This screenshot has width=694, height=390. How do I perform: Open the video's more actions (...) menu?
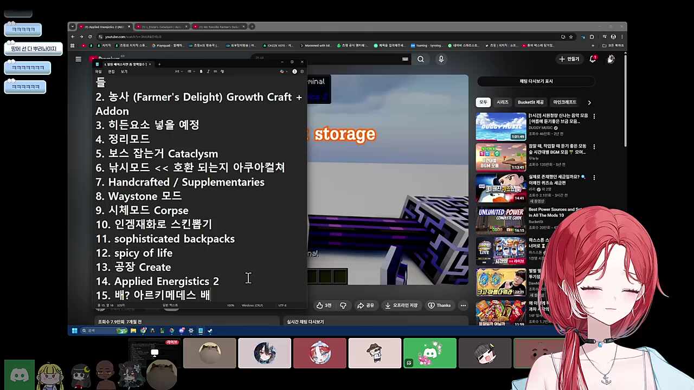point(463,305)
